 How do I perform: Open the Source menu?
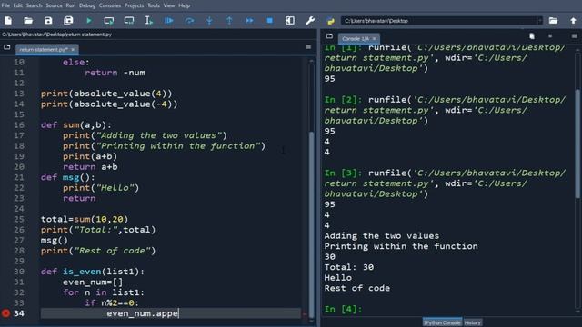55,5
